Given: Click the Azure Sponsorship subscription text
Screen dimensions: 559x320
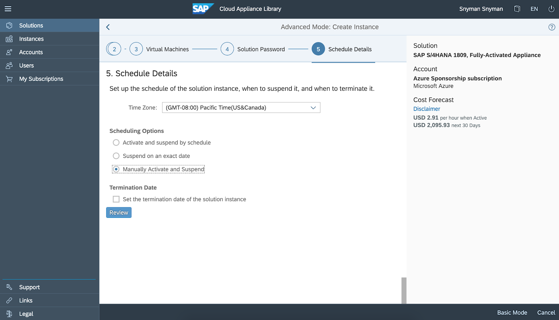Looking at the screenshot, I should 457,78.
